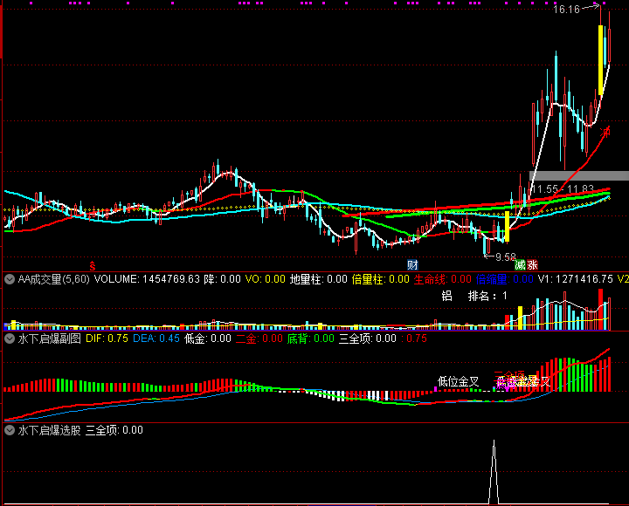Click the DEA: 0.45 value
629x506 pixels.
(156, 339)
